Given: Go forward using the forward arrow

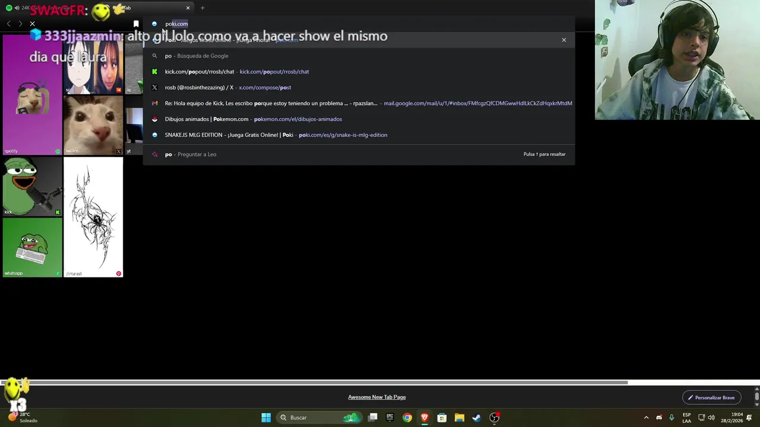Looking at the screenshot, I should [x=20, y=24].
